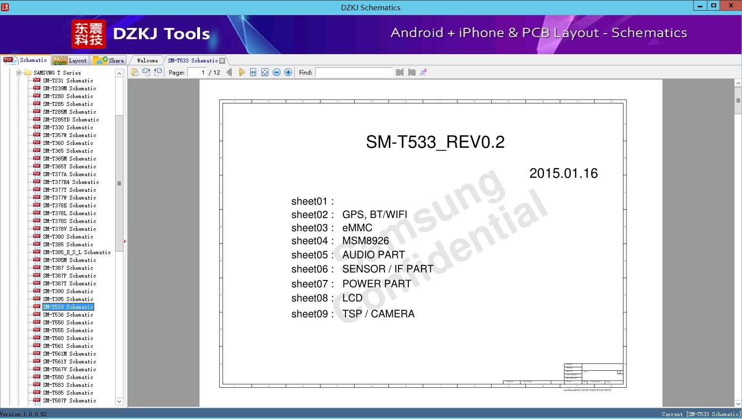Click the copy document icon in PDF toolbar
Screen dimensions: 742x419
[134, 72]
